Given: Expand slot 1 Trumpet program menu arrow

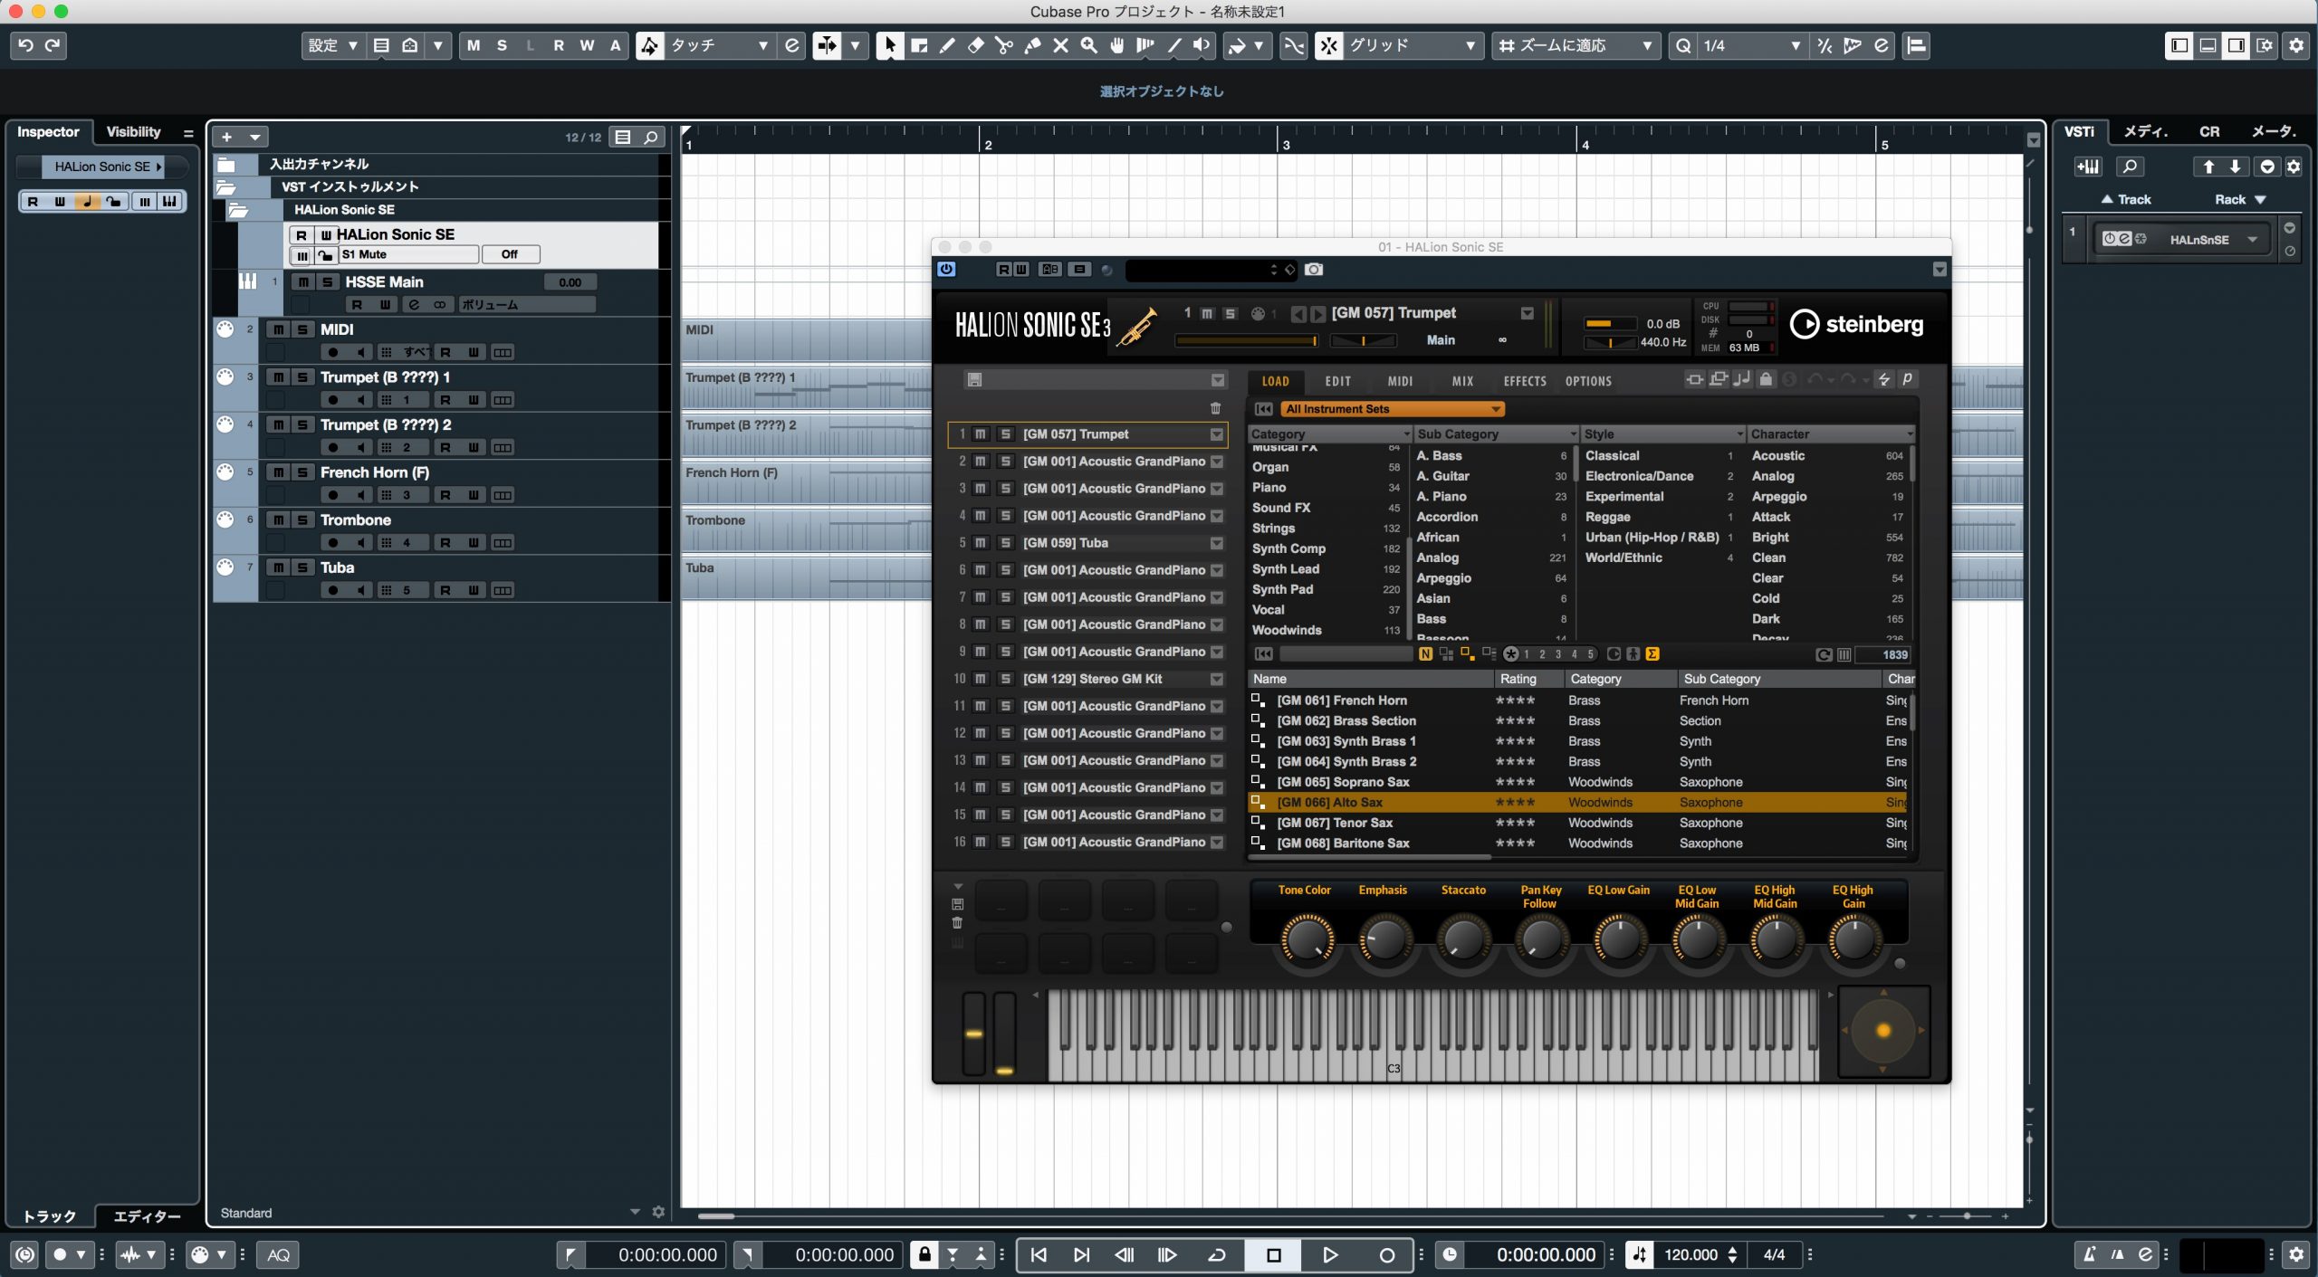Looking at the screenshot, I should click(x=1217, y=434).
